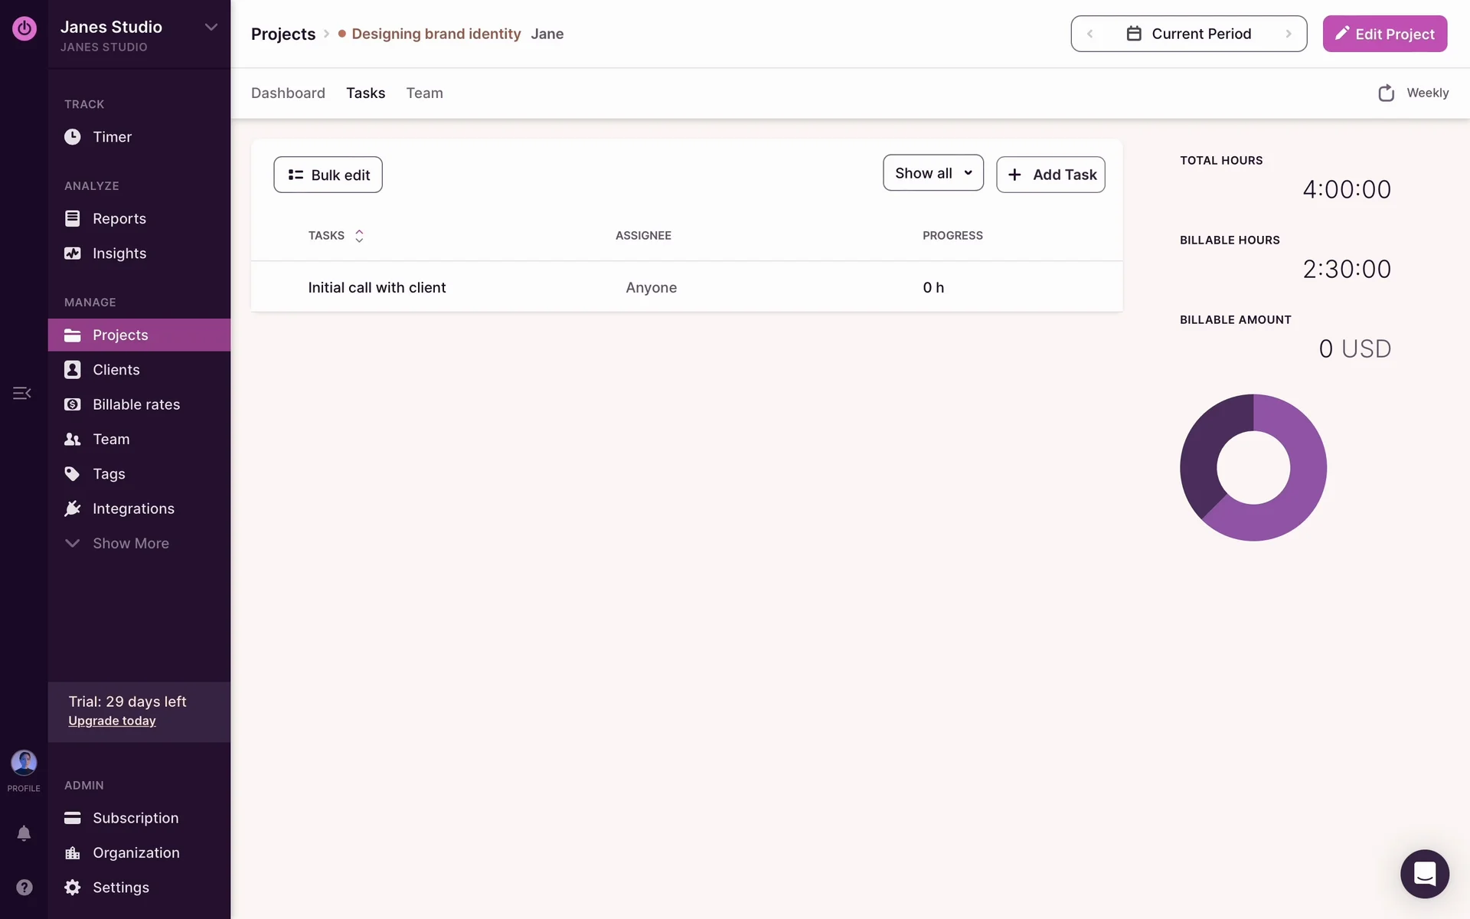Click the Integrations plug icon
1470x919 pixels.
(x=72, y=509)
